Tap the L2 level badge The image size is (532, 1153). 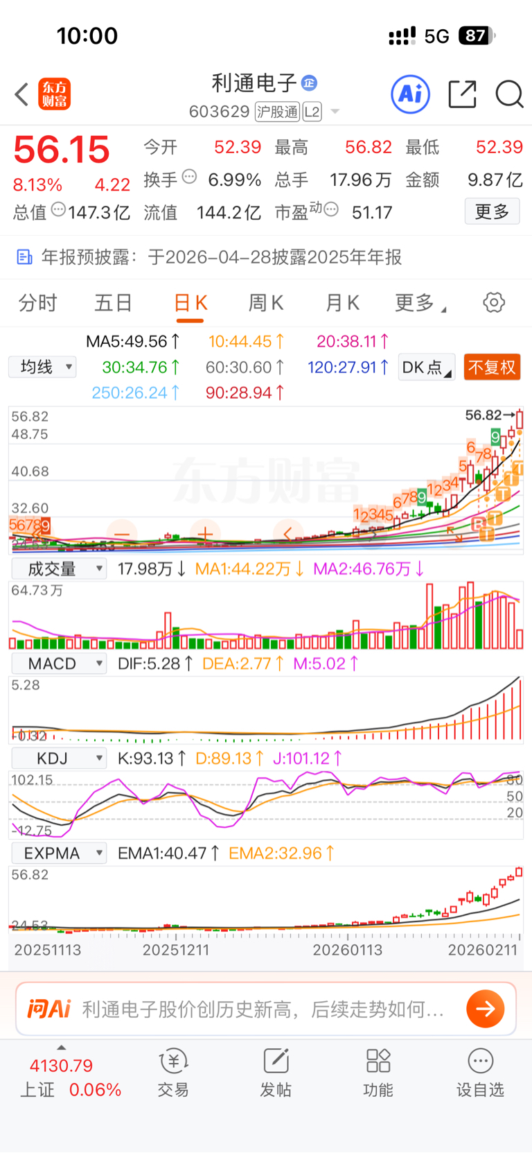[x=312, y=112]
